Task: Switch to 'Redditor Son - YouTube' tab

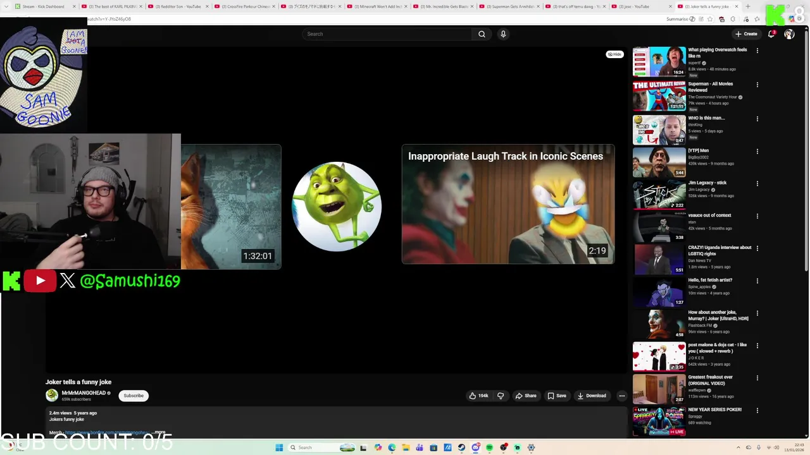Action: click(x=178, y=6)
